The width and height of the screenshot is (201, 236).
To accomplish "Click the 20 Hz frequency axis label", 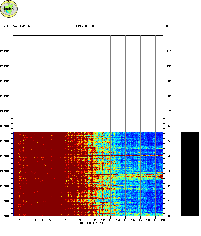I will tap(163, 220).
